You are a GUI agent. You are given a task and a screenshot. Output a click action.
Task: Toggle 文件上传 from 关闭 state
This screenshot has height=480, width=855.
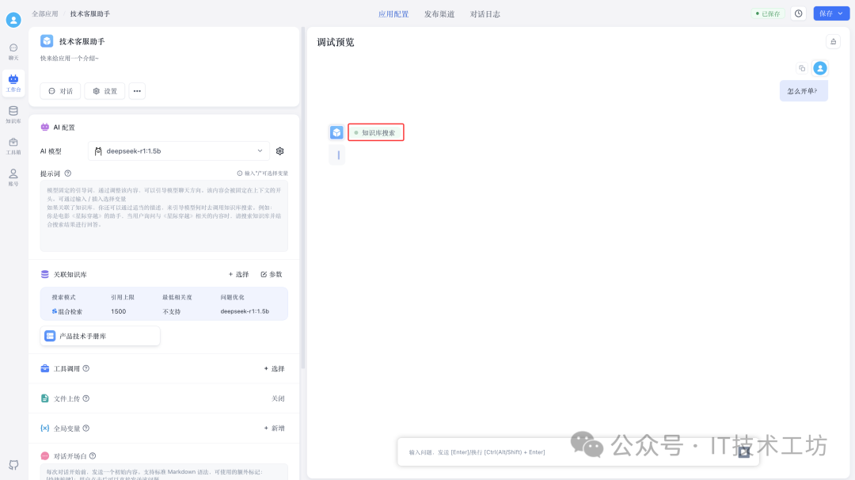279,398
